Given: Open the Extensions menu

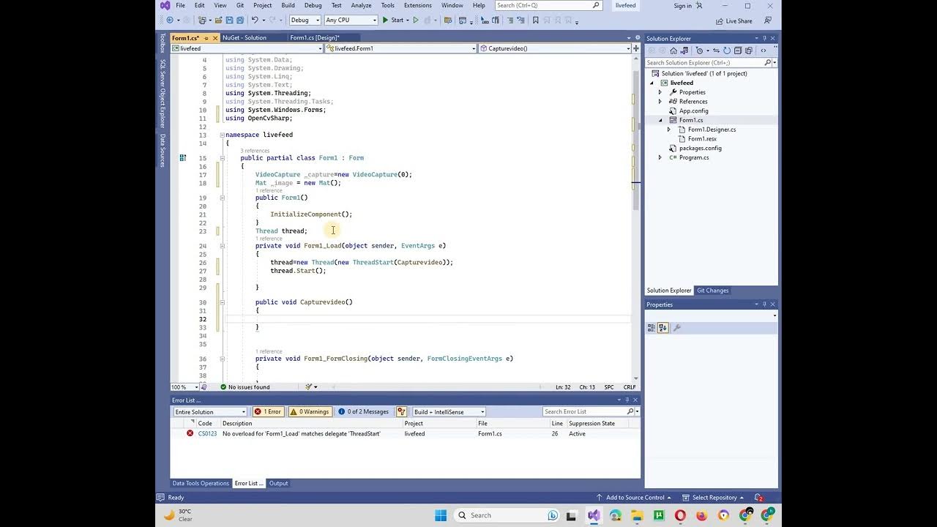Looking at the screenshot, I should click(x=418, y=5).
